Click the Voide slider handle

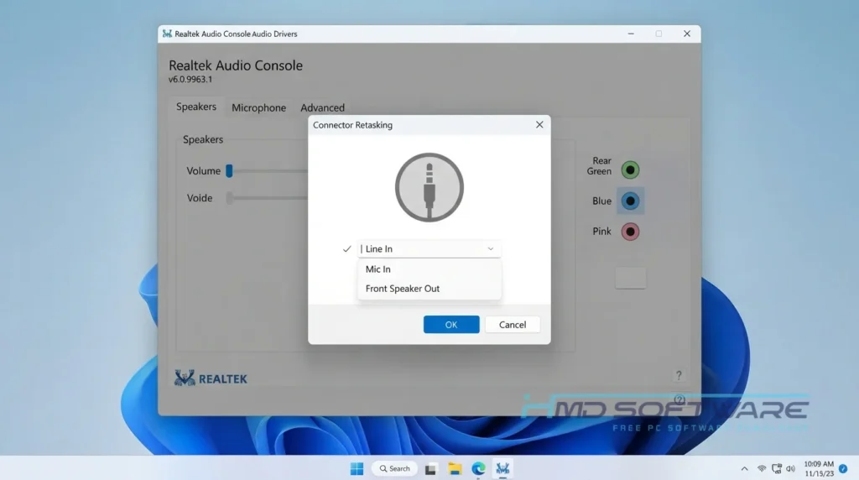230,198
